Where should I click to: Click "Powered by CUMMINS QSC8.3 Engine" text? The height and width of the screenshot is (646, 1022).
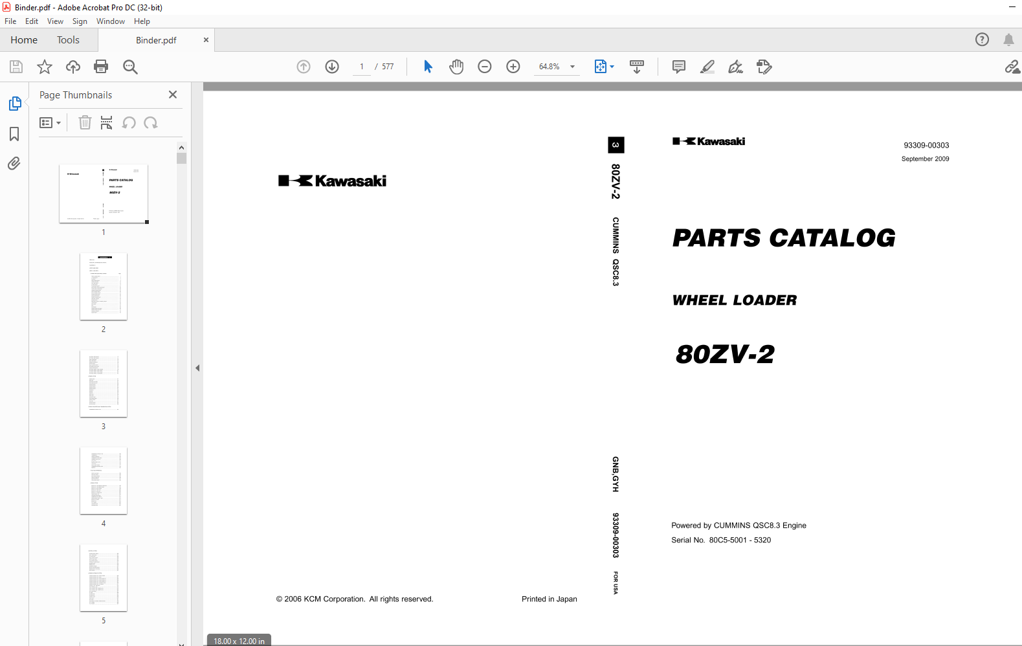pos(739,526)
